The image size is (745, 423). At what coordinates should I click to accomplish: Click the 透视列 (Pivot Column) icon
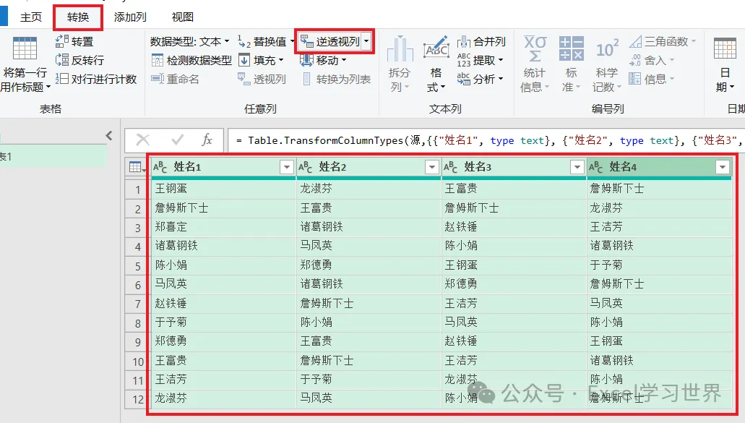tap(244, 78)
